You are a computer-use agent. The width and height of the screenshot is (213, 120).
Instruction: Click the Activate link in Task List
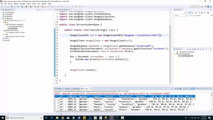pos(198,16)
